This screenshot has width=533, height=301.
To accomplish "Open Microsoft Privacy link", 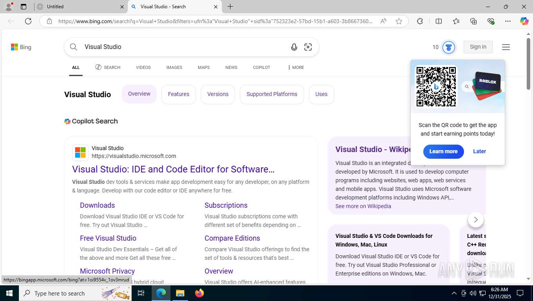I will 107,271.
